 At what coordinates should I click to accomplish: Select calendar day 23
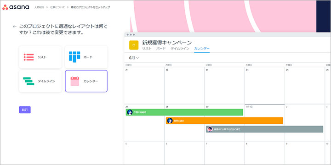(x=225, y=85)
